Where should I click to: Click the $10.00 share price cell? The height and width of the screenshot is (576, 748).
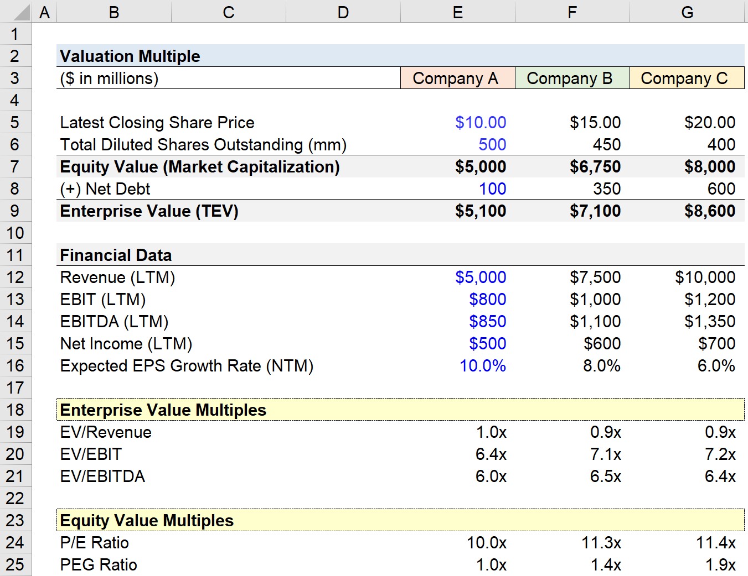click(479, 122)
